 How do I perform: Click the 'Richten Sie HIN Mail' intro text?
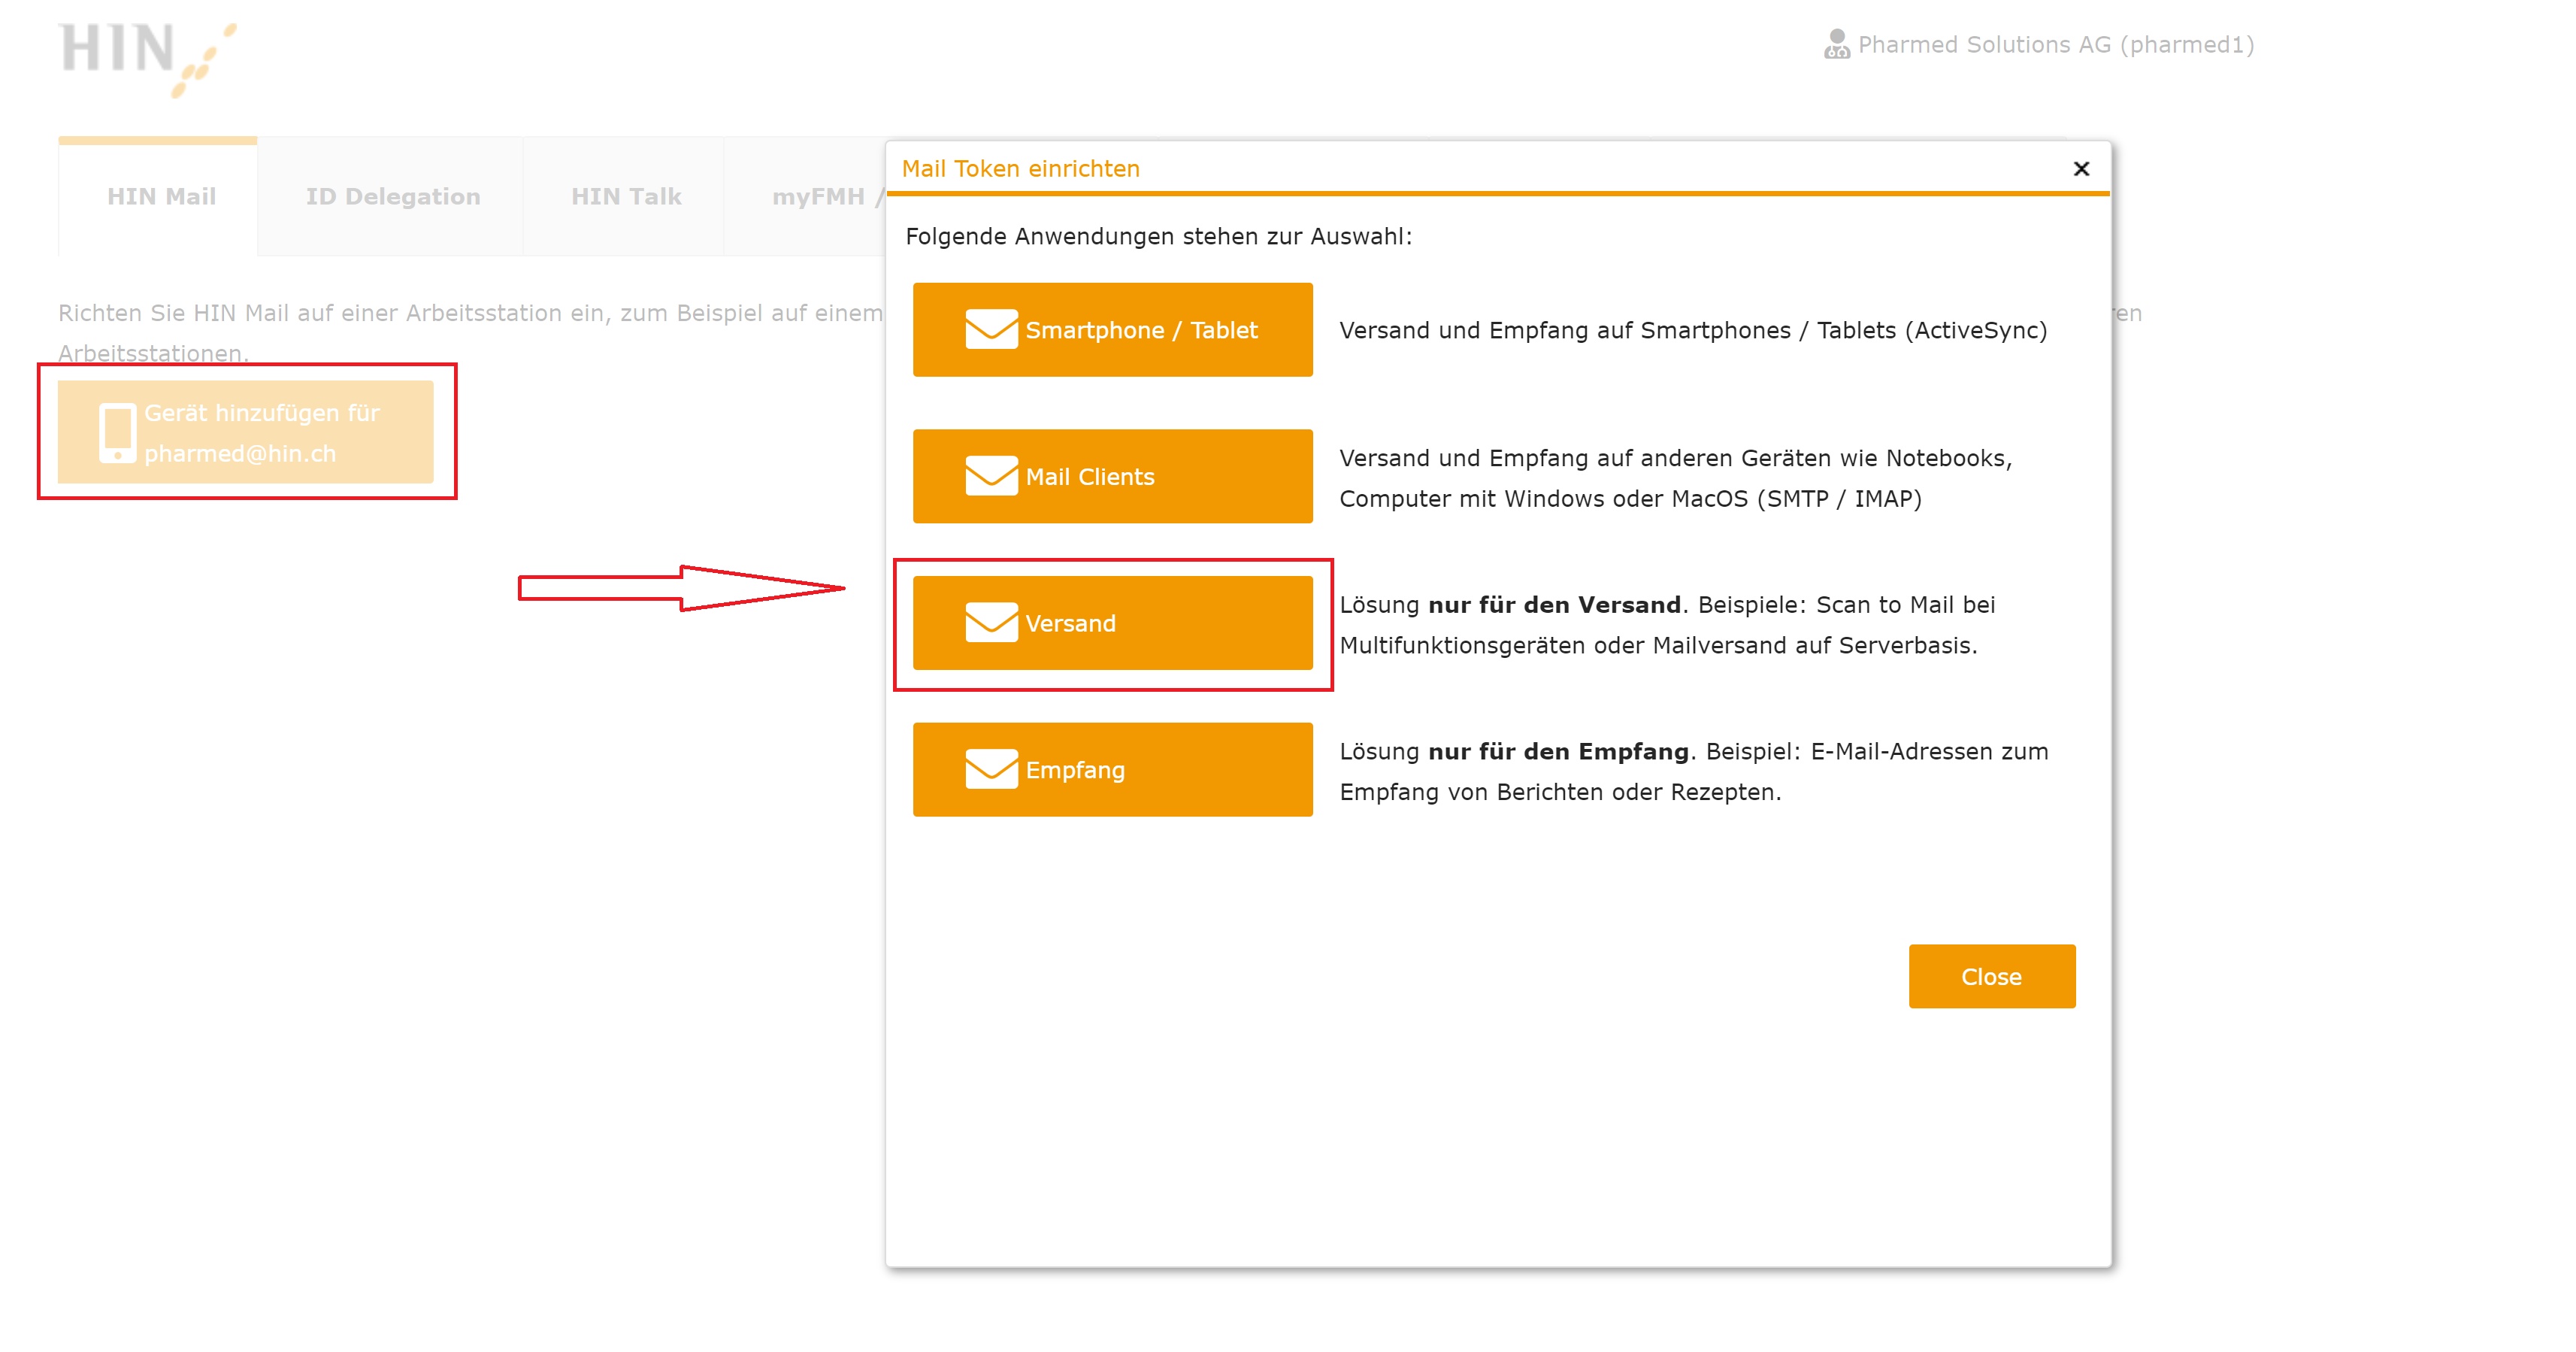tap(470, 333)
